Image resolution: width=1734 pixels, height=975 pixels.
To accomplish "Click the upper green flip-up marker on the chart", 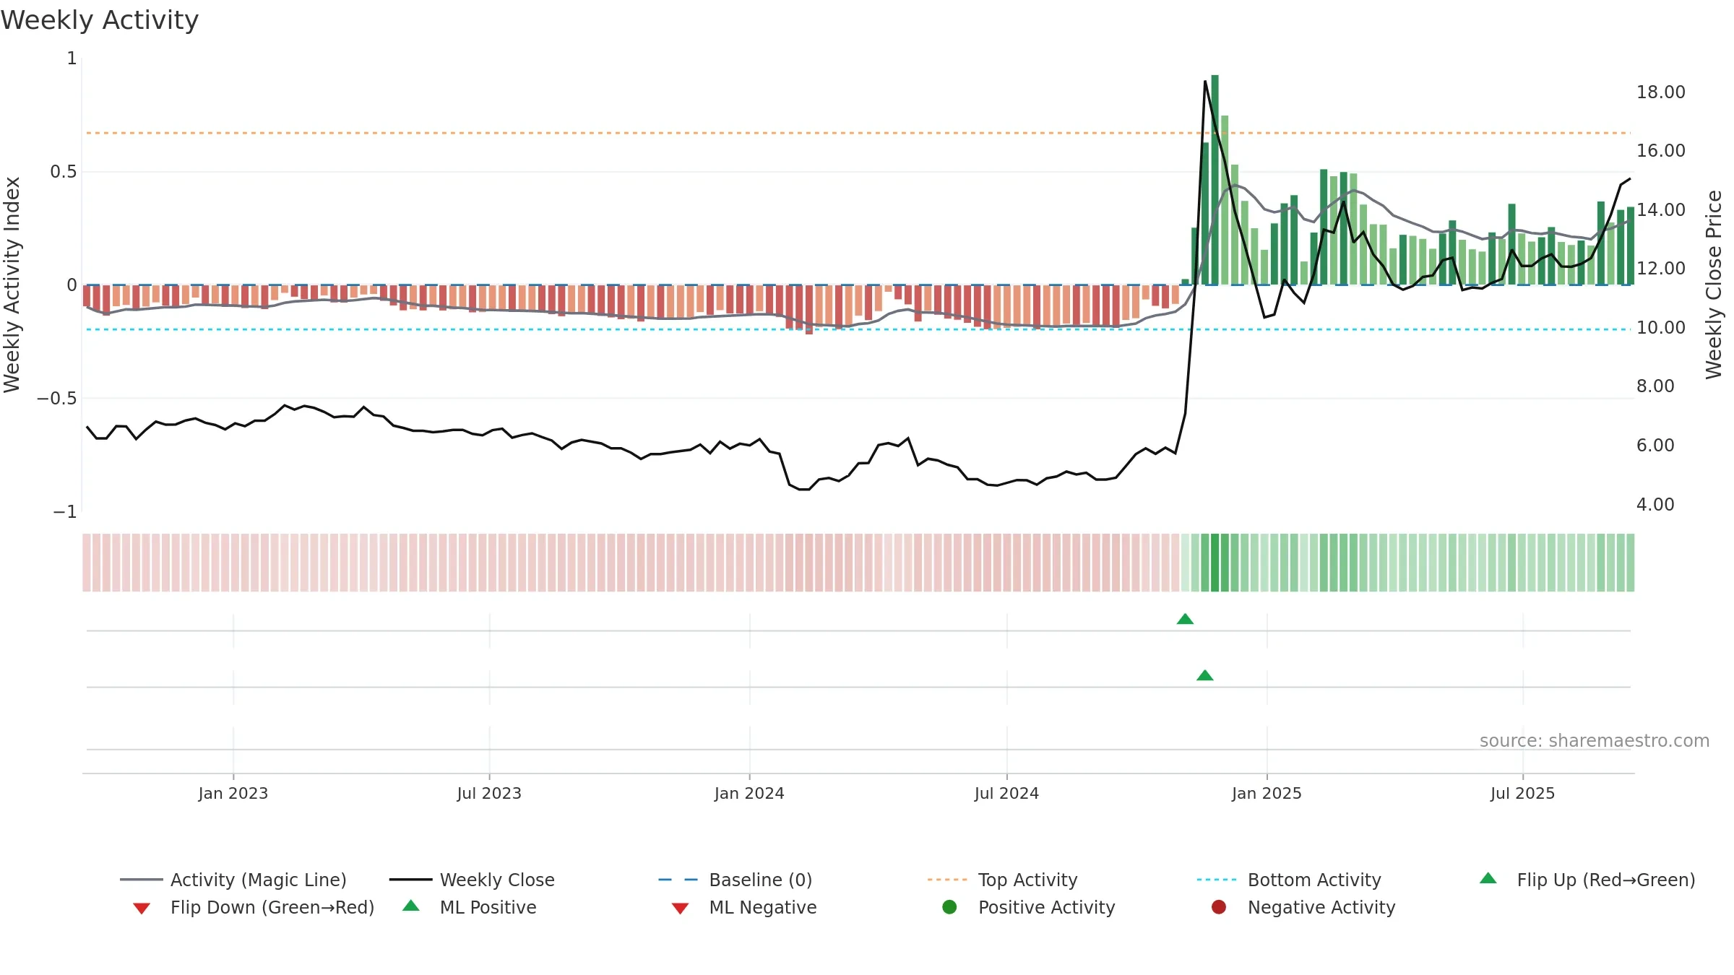I will click(x=1185, y=619).
